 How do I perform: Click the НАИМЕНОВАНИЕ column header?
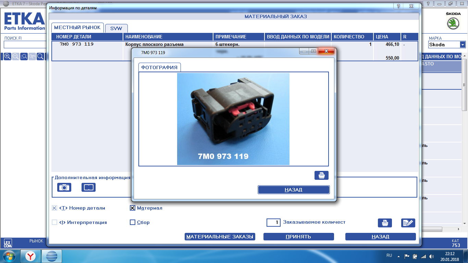[x=168, y=37]
